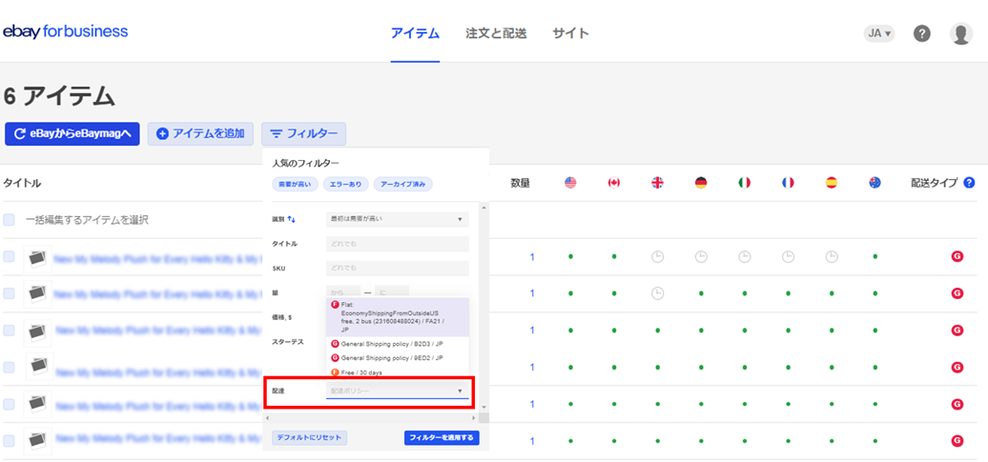Screen dimensions: 988x462
Task: Choose Flat EconomyShippingFromOutsideUS policy option
Action: tap(397, 317)
